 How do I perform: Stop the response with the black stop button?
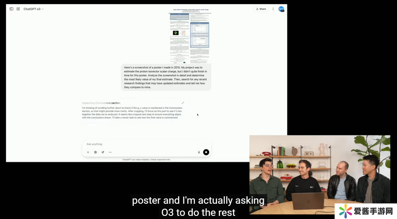pyautogui.click(x=206, y=152)
